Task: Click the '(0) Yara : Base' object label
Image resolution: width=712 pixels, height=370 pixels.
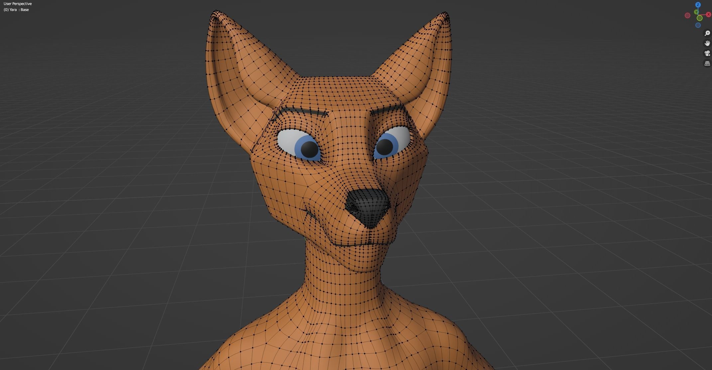Action: tap(16, 10)
